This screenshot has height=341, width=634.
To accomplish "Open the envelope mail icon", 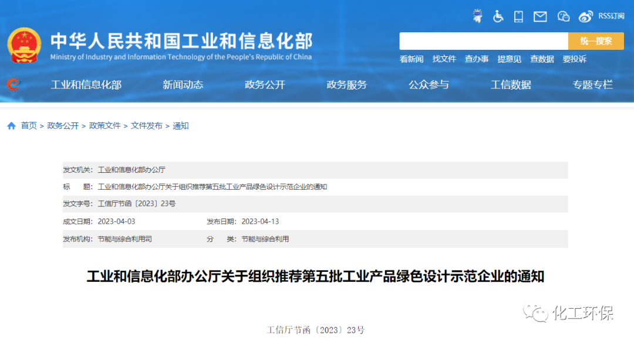I will [x=540, y=16].
